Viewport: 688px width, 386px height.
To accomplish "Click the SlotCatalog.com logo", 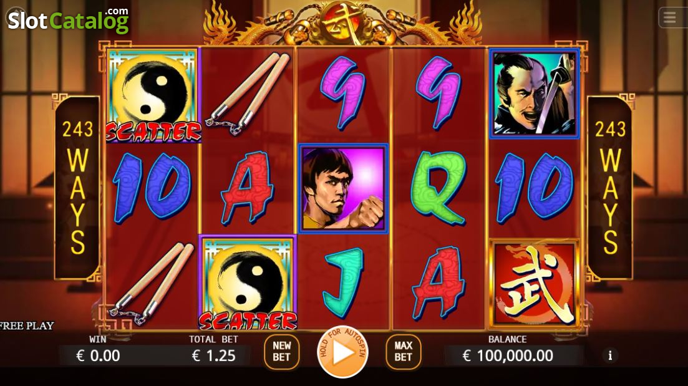I will coord(68,20).
